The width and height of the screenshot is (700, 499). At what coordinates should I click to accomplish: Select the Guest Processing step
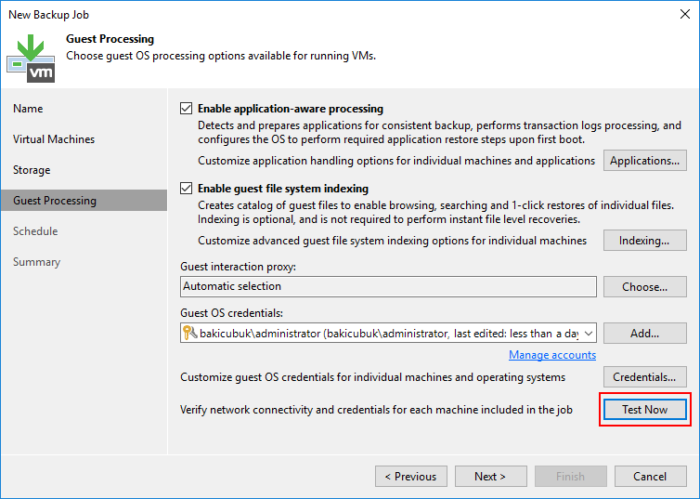(55, 201)
